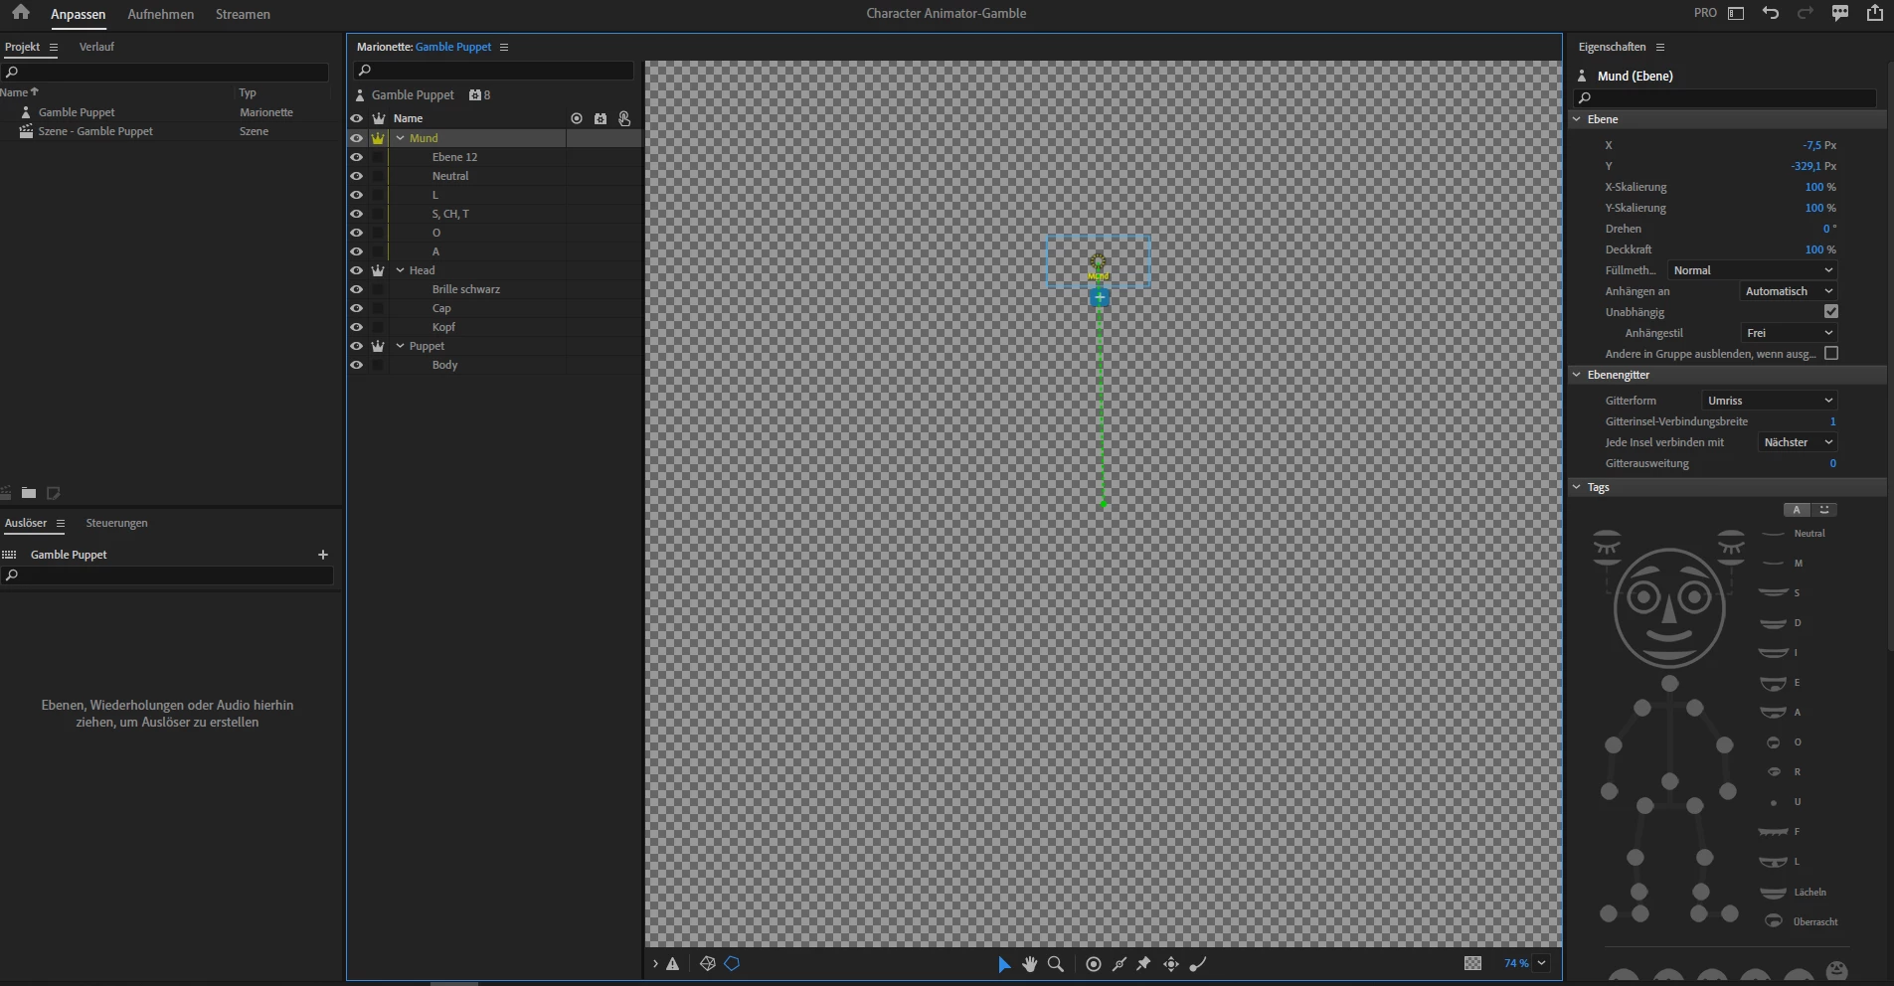Open Jede Insel verbinden Nächster dropdown
The height and width of the screenshot is (986, 1894).
[x=1798, y=442]
